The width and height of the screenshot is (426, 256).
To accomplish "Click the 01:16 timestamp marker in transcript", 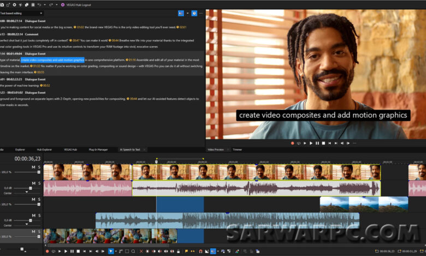I will coord(131,60).
